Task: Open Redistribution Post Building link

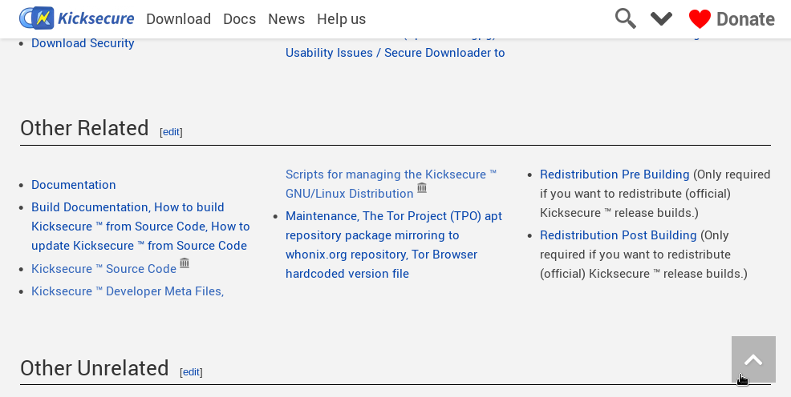Action: [x=618, y=235]
